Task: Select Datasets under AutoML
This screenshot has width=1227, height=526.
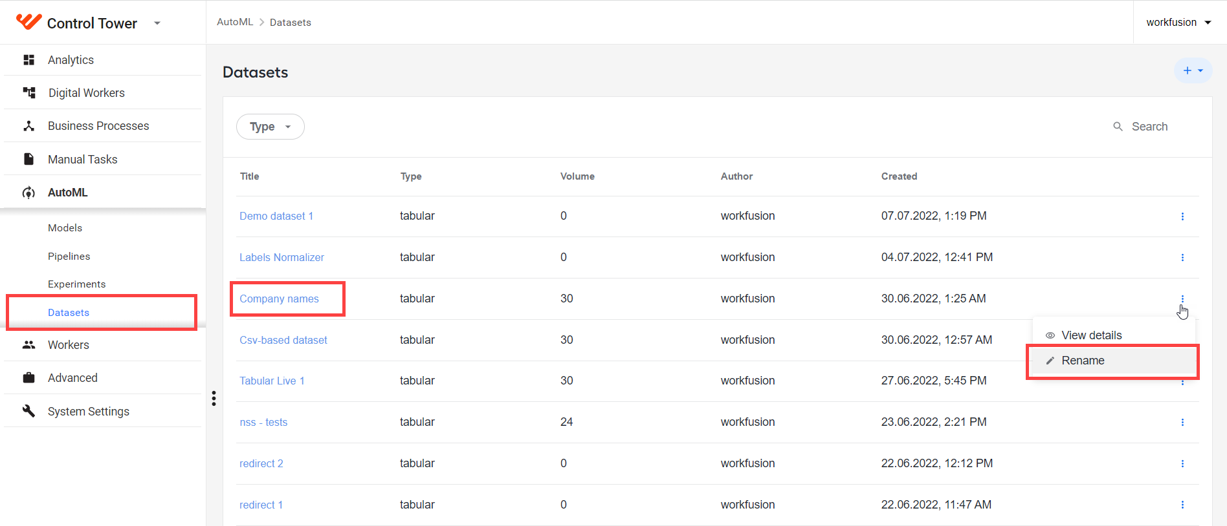Action: pyautogui.click(x=69, y=313)
